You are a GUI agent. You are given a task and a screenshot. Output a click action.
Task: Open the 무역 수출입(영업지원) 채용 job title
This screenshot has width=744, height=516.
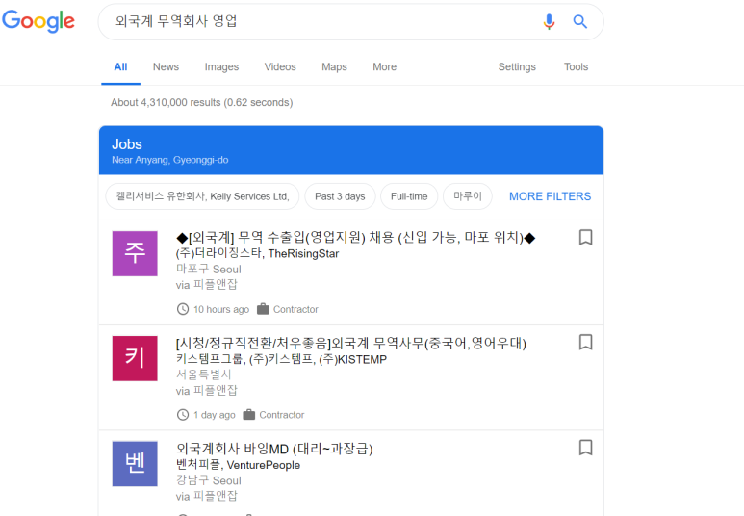pyautogui.click(x=355, y=237)
